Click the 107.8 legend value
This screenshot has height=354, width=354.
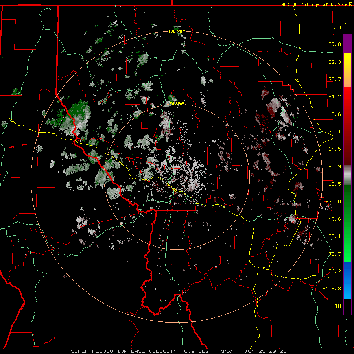click(x=333, y=44)
